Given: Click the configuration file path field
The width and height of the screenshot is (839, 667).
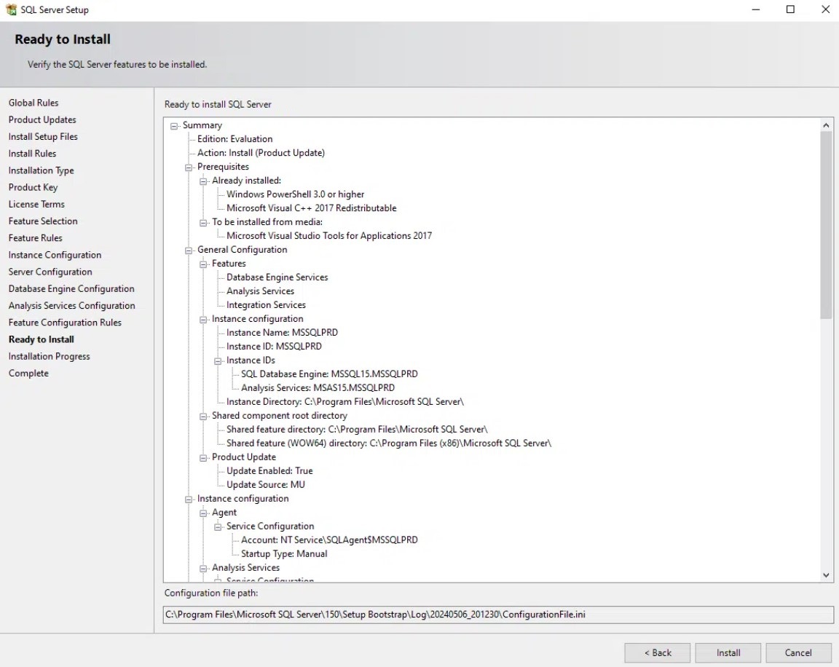Looking at the screenshot, I should pyautogui.click(x=498, y=615).
